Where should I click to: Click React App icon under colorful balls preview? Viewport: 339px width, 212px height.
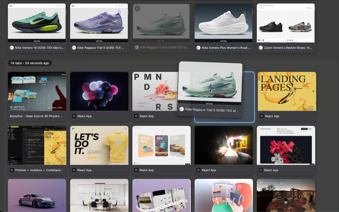tap(74, 116)
